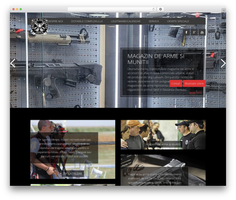Image resolution: width=236 pixels, height=200 pixels.
Task: Open the DESPRE NOI menu item
Action: coord(55,21)
